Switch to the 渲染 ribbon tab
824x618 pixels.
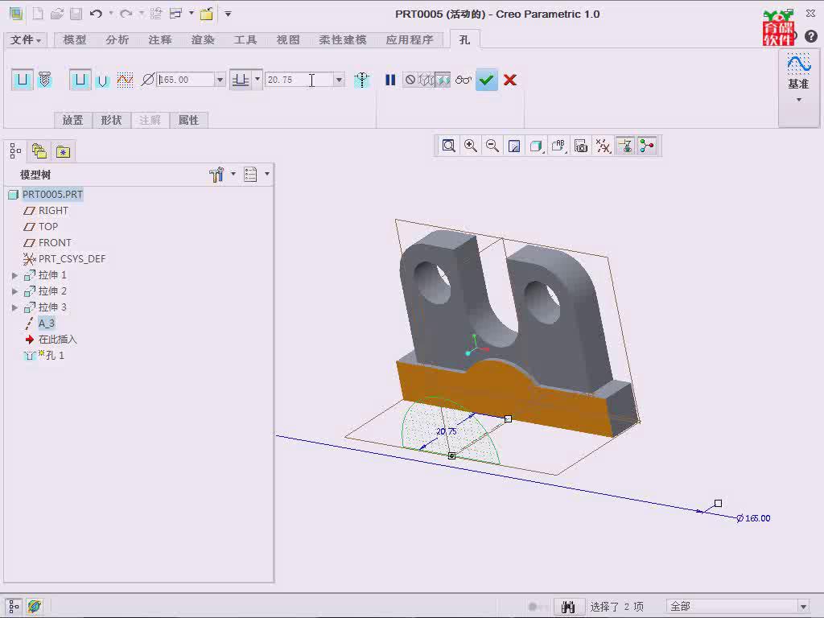pyautogui.click(x=202, y=40)
